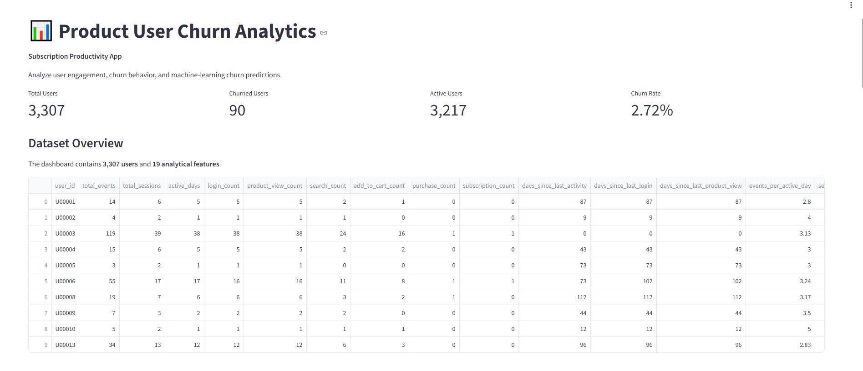Click the days_since_last_login column header
Viewport: 863px width, 371px height.
(x=623, y=185)
